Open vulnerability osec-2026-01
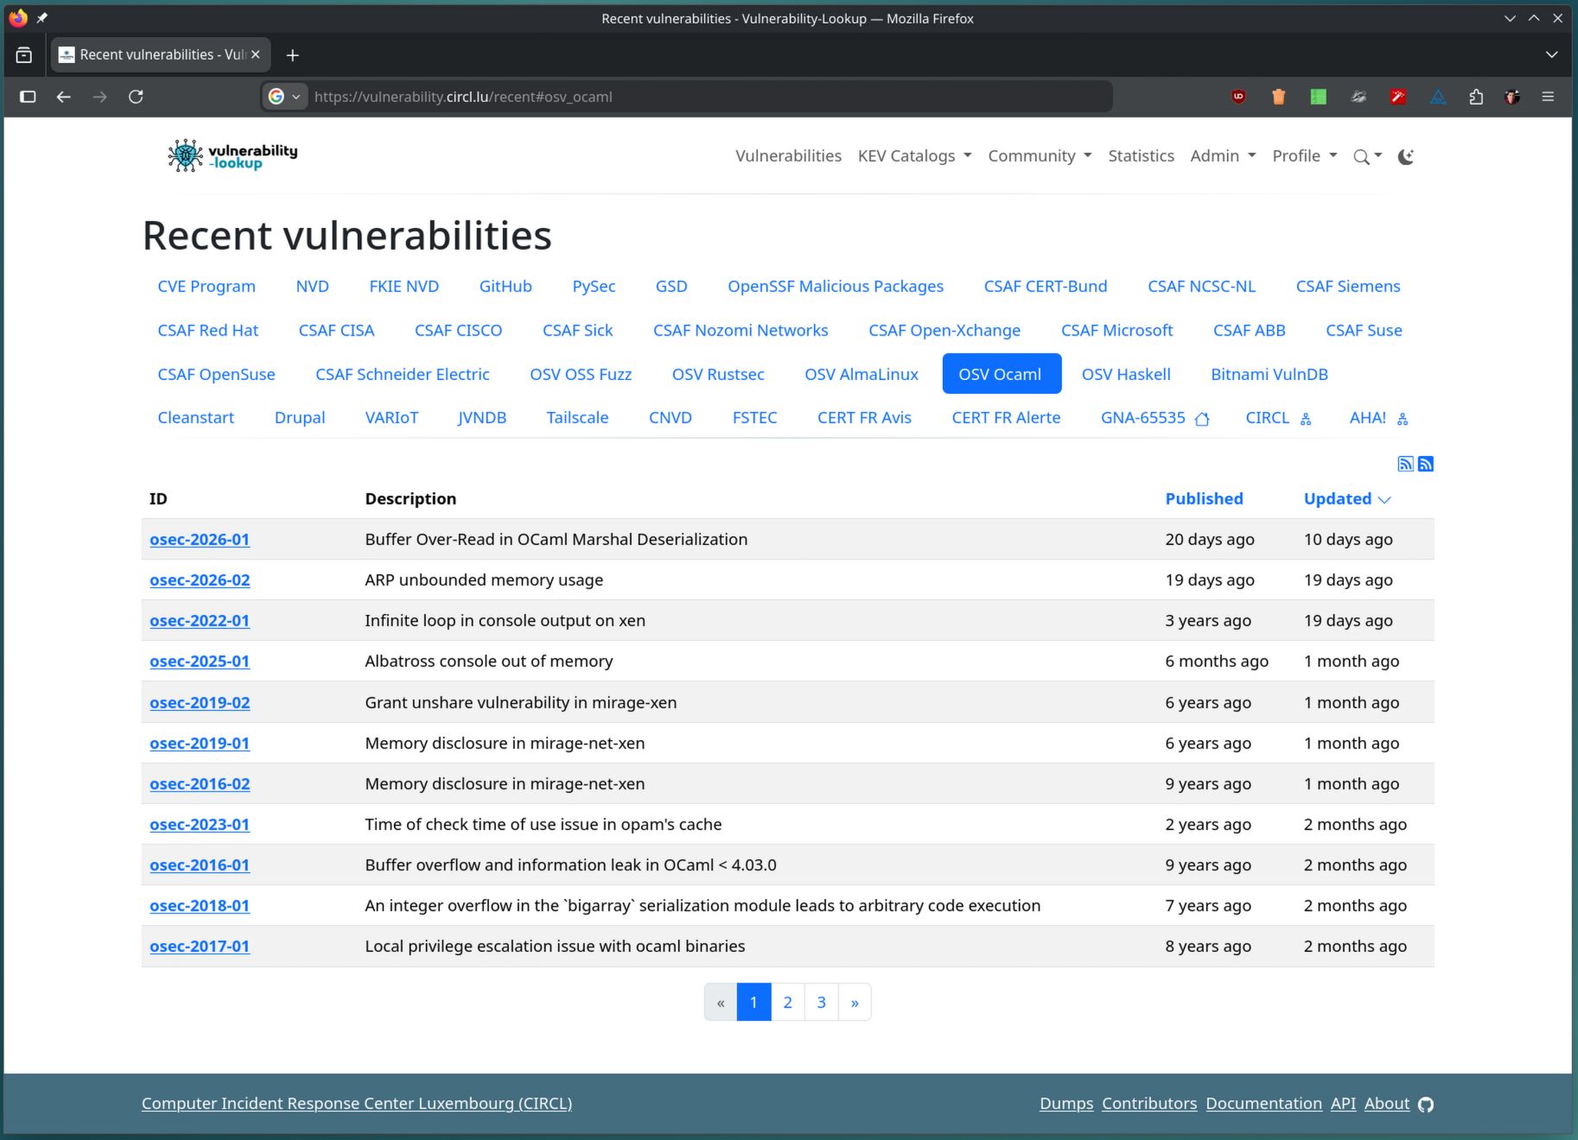Image resolution: width=1578 pixels, height=1140 pixels. point(200,539)
